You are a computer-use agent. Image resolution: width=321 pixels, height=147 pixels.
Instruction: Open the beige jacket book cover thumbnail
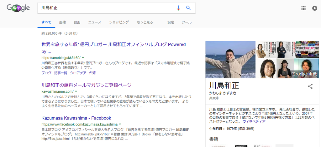click(x=266, y=50)
